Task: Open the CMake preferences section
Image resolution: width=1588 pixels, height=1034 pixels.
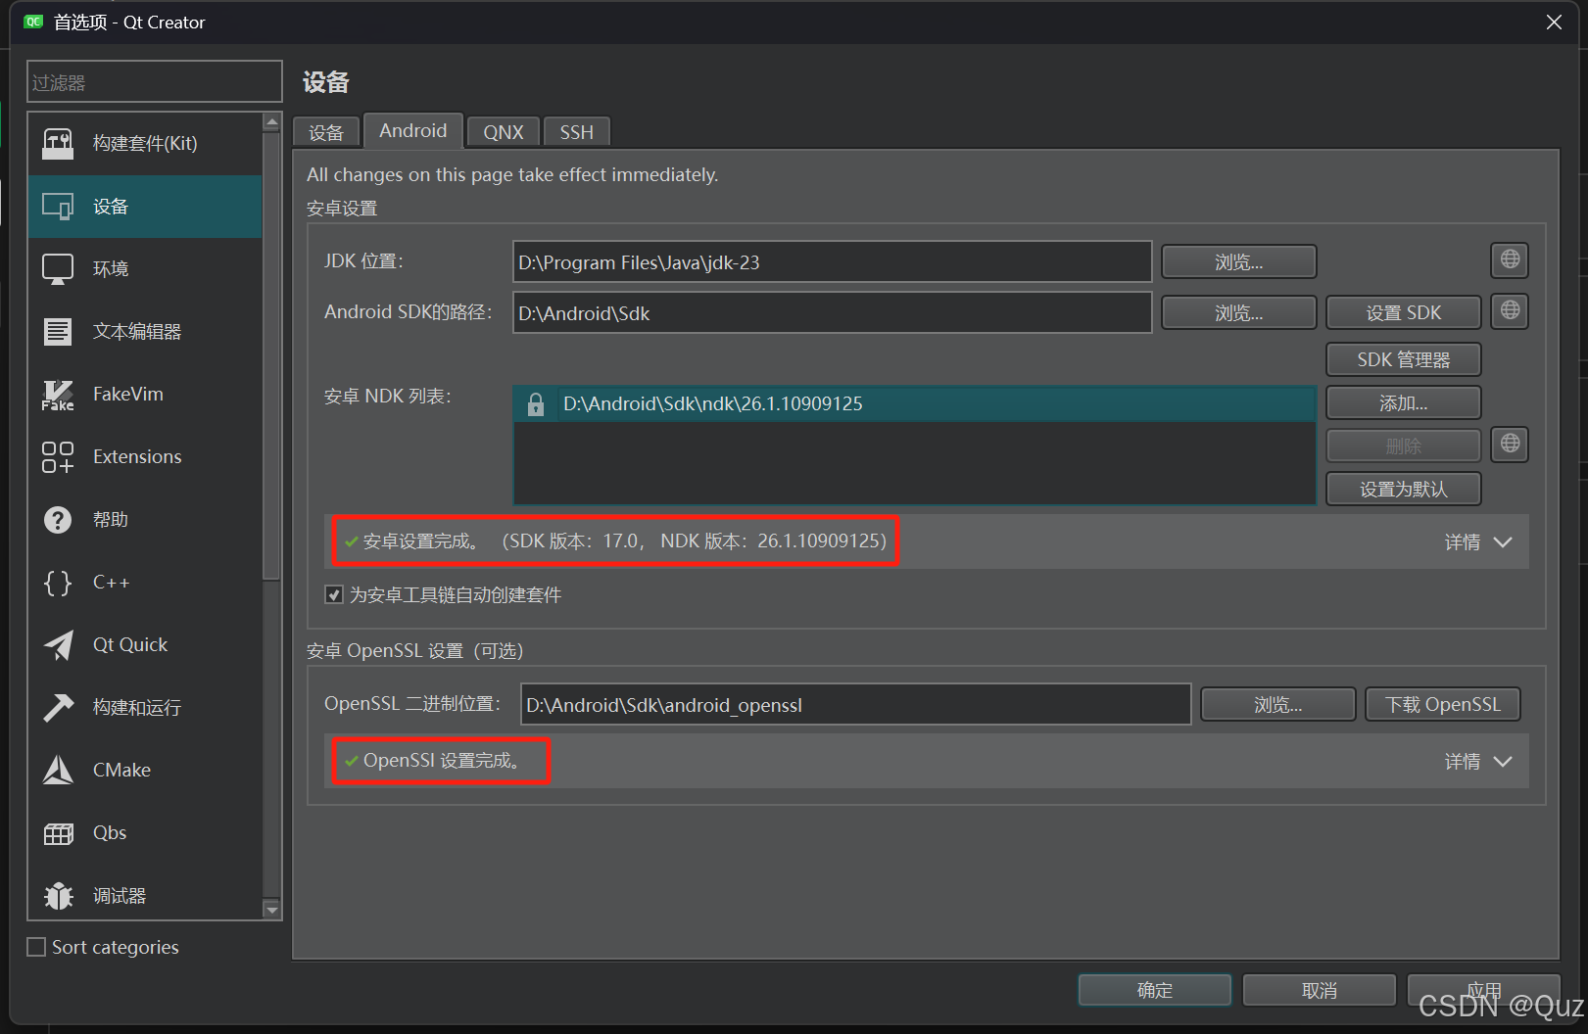Action: click(x=120, y=770)
